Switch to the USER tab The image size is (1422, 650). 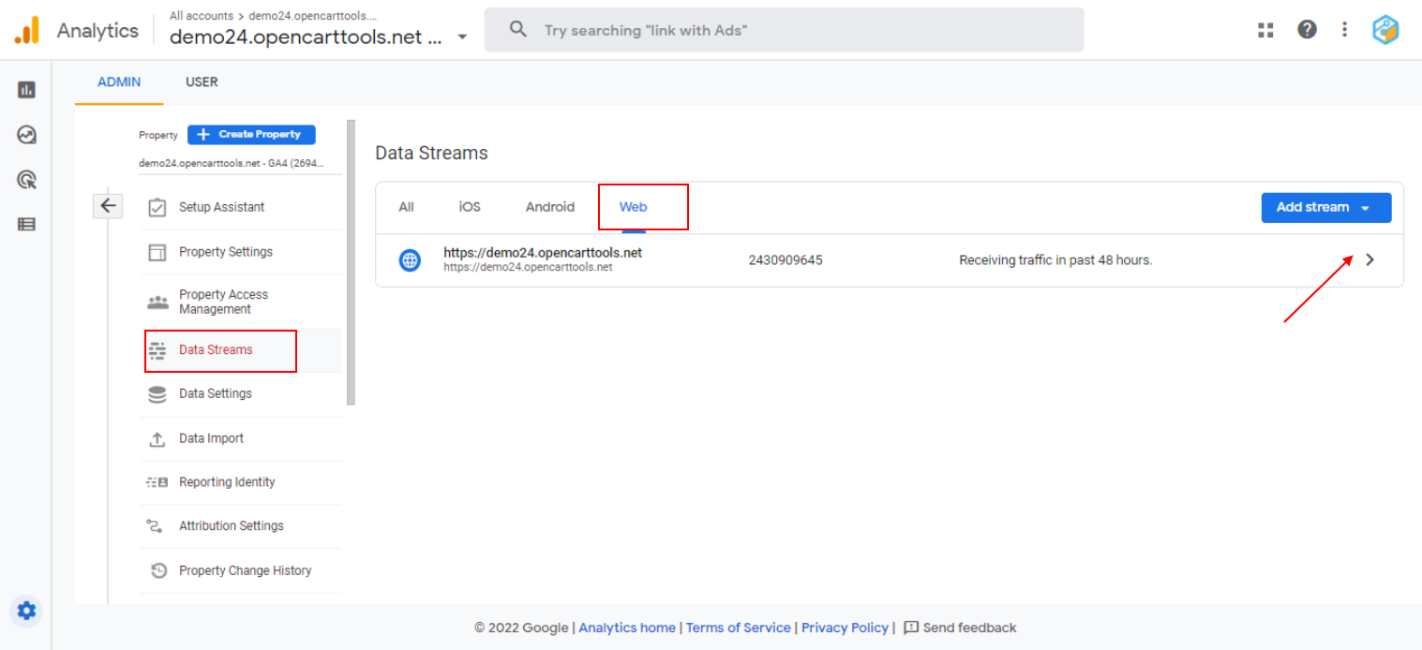[x=202, y=82]
